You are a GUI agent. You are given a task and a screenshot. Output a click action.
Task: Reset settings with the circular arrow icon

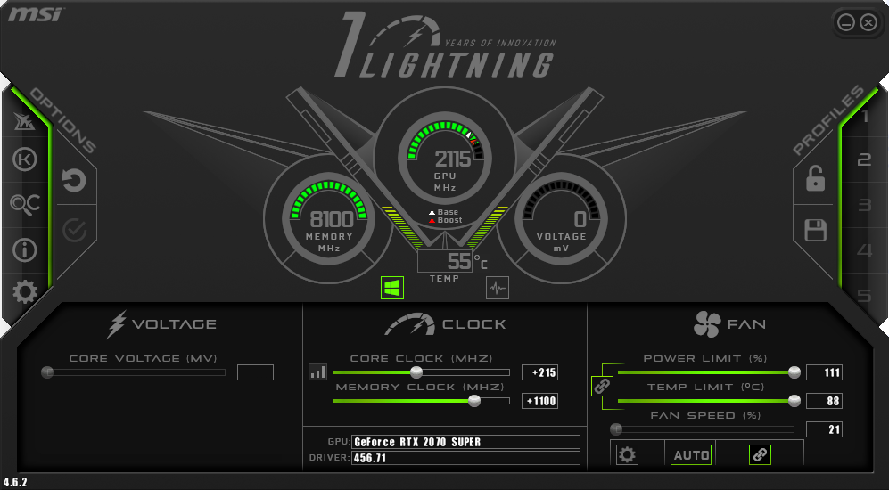(x=74, y=181)
